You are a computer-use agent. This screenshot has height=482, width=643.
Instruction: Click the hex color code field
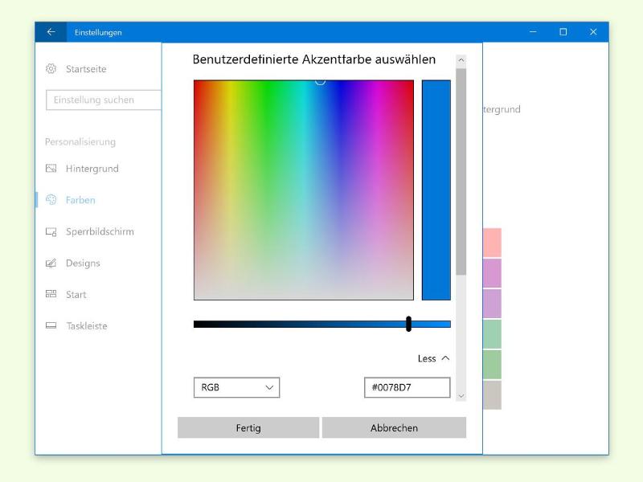point(407,387)
